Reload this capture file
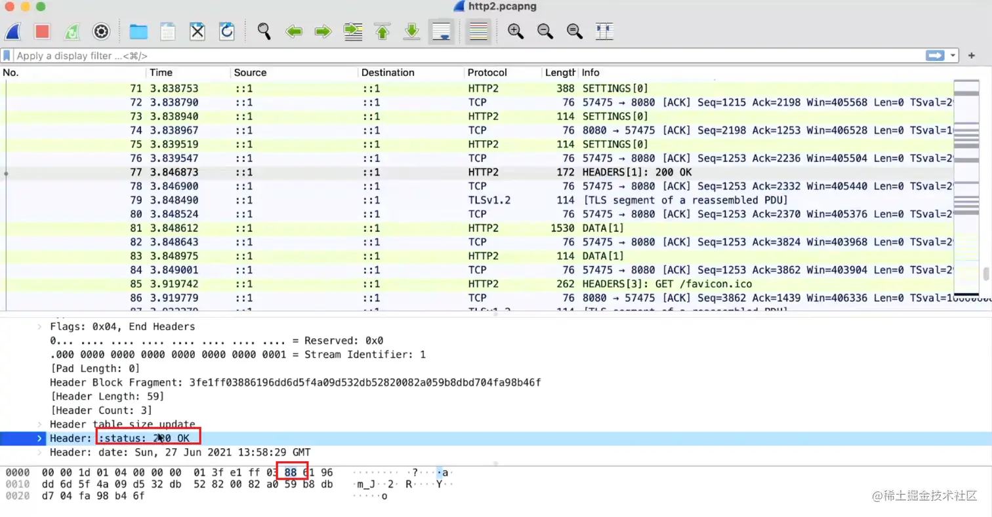This screenshot has height=517, width=992. point(227,31)
